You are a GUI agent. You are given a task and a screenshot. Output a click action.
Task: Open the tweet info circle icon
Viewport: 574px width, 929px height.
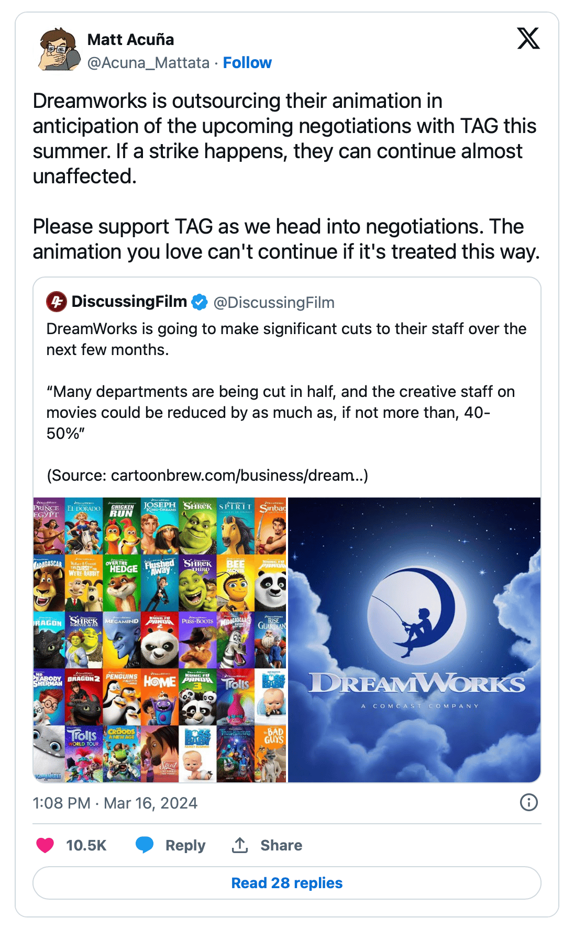[529, 802]
